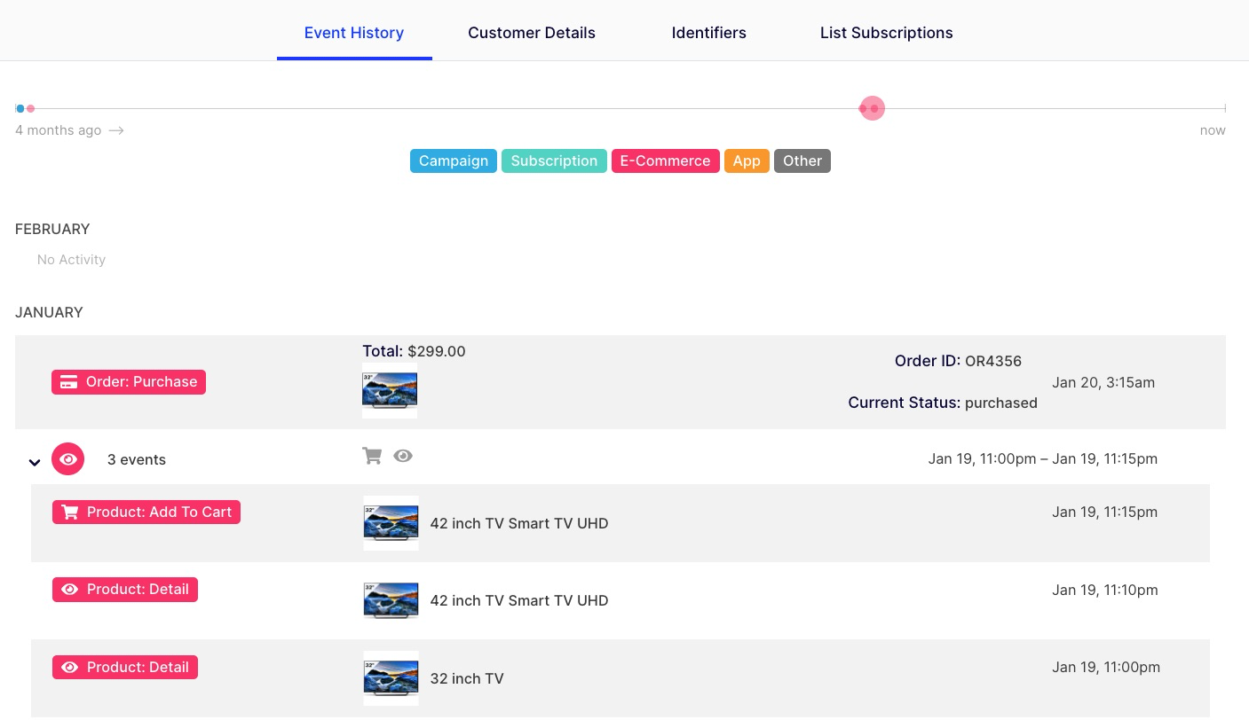
Task: Toggle the E-Commerce event filter
Action: (x=665, y=161)
